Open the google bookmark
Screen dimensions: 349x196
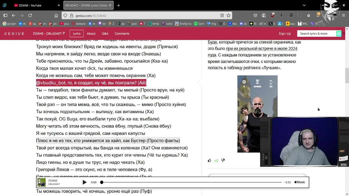9,24
